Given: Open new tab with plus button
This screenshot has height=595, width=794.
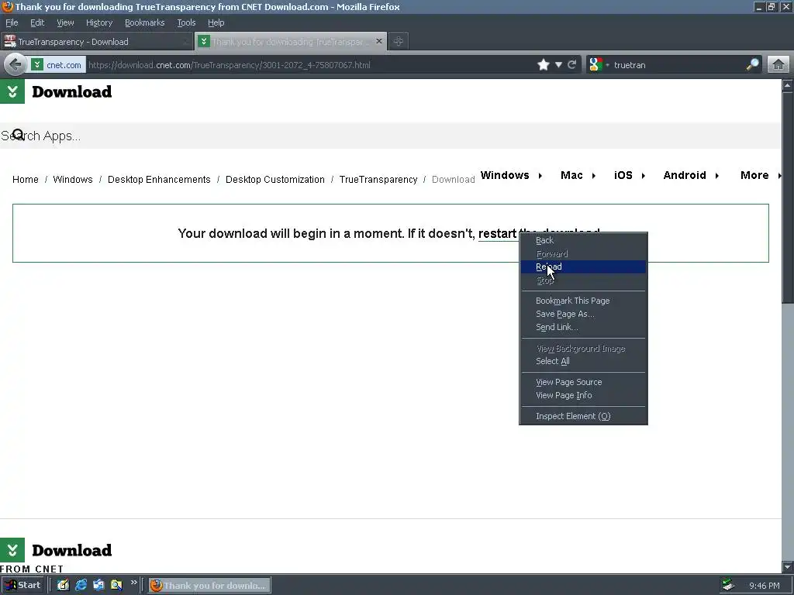Looking at the screenshot, I should 399,42.
